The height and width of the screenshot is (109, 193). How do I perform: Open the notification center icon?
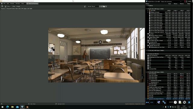click(190, 107)
